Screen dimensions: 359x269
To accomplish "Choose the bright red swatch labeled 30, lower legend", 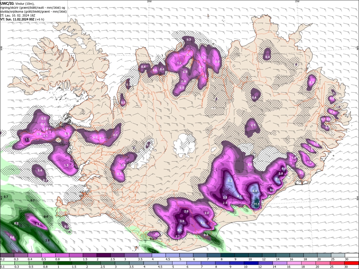I will tap(351, 263).
